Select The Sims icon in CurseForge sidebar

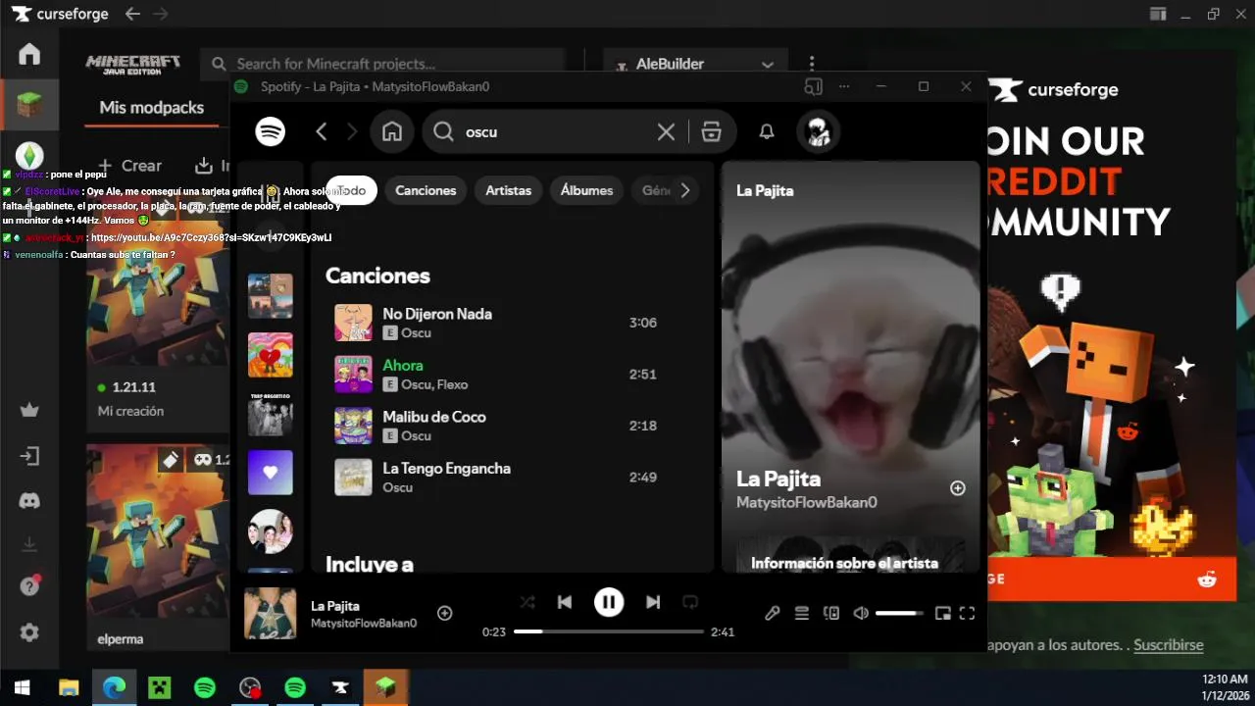coord(29,156)
